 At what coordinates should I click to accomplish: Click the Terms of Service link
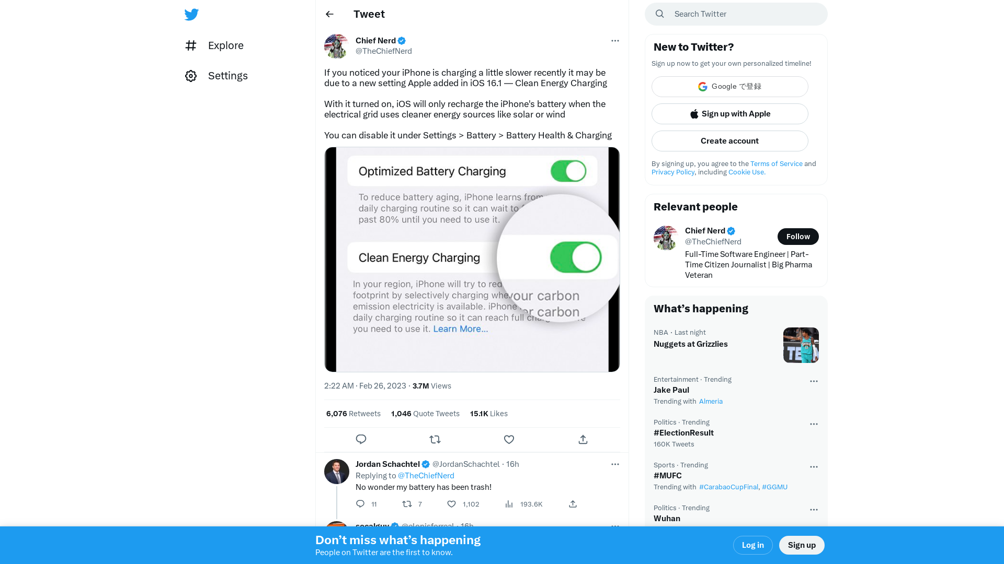tap(777, 163)
